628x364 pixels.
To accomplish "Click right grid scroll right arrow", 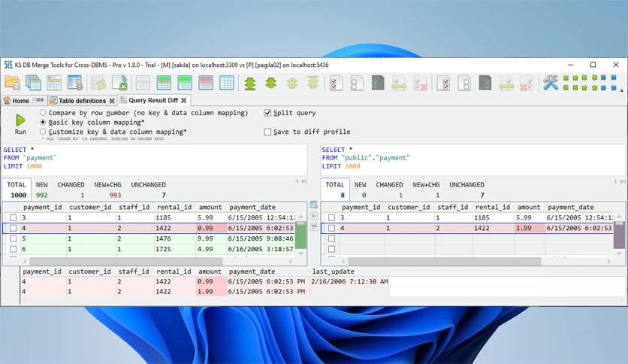I will tap(608, 261).
